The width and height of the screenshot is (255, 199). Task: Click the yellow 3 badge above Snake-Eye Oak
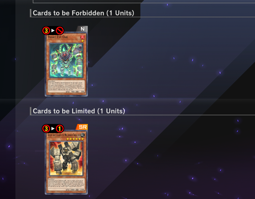point(46,31)
